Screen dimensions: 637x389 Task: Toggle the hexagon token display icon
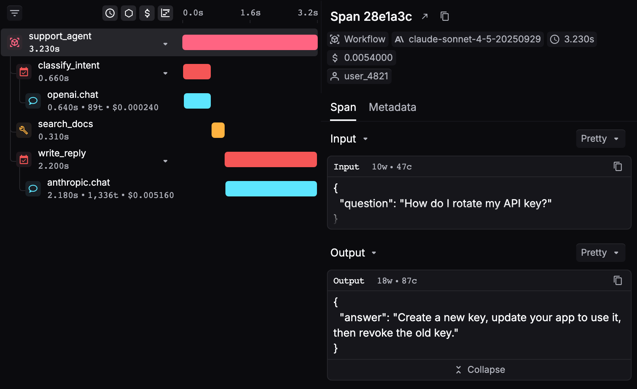128,13
